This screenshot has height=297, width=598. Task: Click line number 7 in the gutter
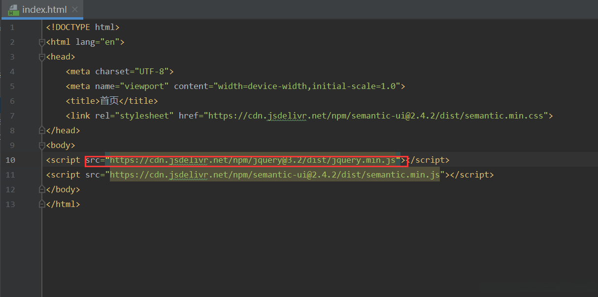click(x=12, y=116)
